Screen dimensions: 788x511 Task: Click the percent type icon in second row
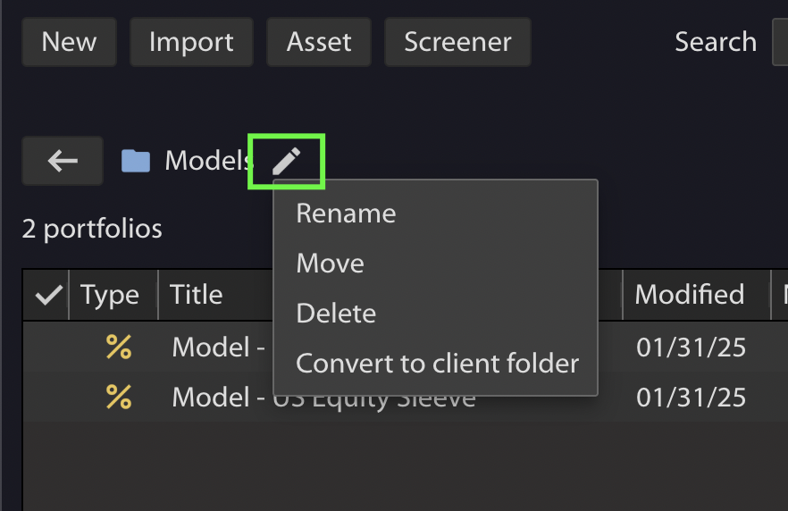pyautogui.click(x=119, y=397)
